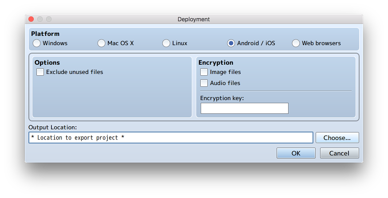Click into the Encryption key field
Viewport: 388px width, 198px height.
tap(244, 108)
